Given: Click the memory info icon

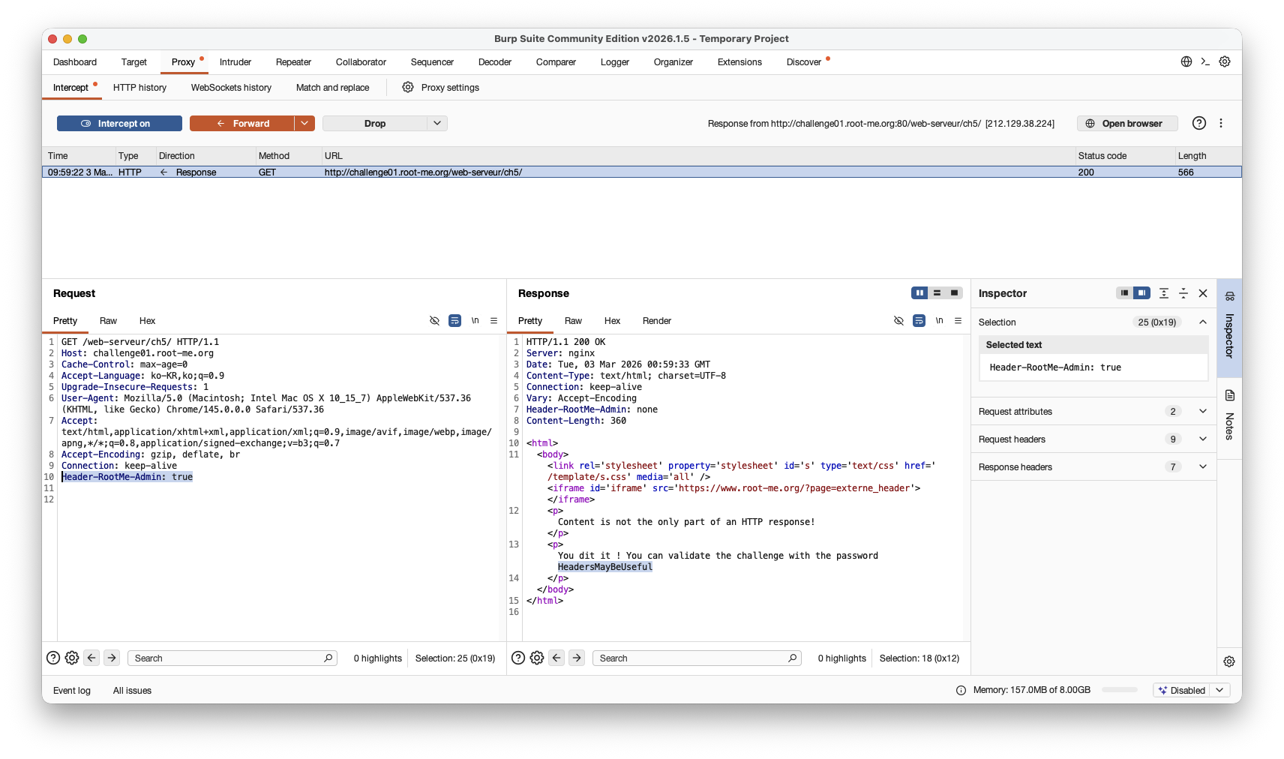Looking at the screenshot, I should tap(961, 690).
